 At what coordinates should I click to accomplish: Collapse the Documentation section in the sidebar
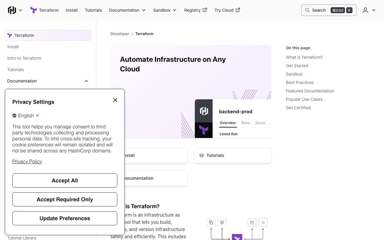pyautogui.click(x=86, y=81)
